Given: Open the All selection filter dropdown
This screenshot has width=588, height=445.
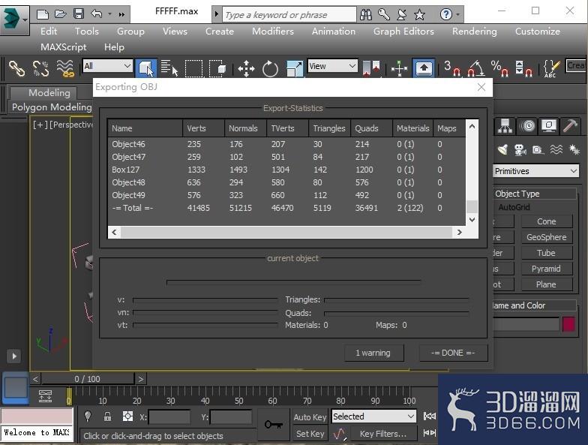Looking at the screenshot, I should point(108,66).
